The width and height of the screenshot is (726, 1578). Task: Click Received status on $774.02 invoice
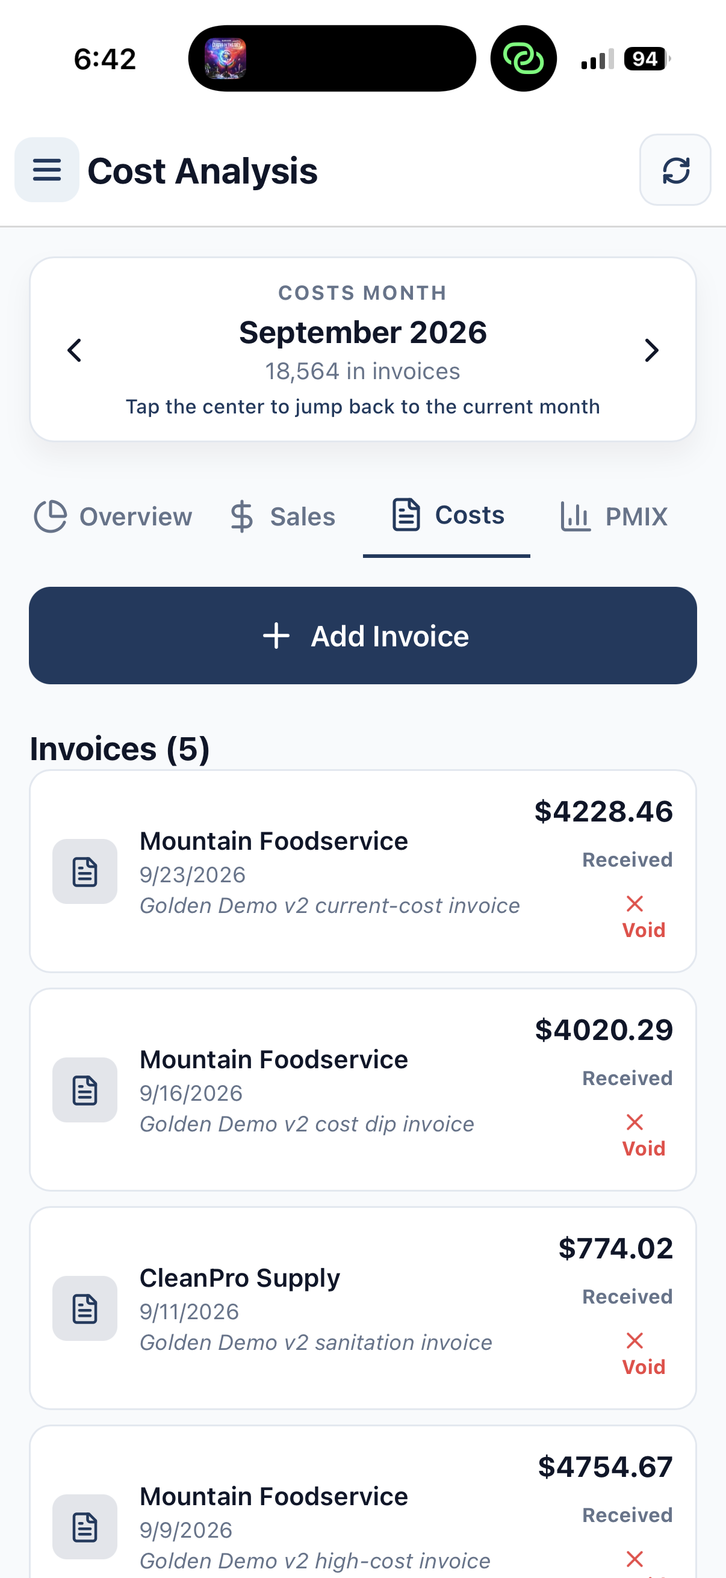pyautogui.click(x=627, y=1296)
